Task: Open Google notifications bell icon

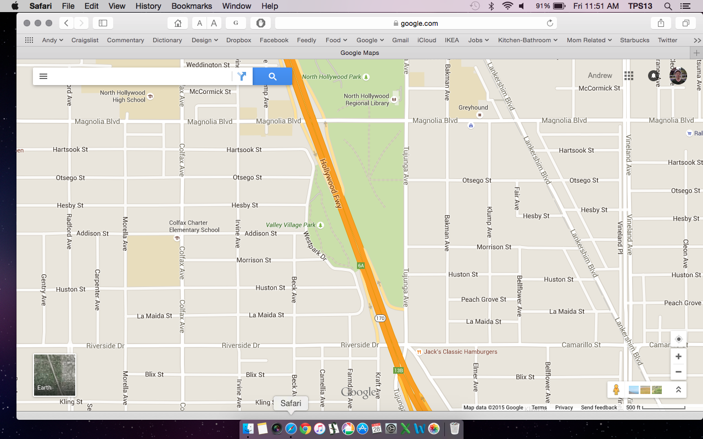Action: click(x=653, y=76)
